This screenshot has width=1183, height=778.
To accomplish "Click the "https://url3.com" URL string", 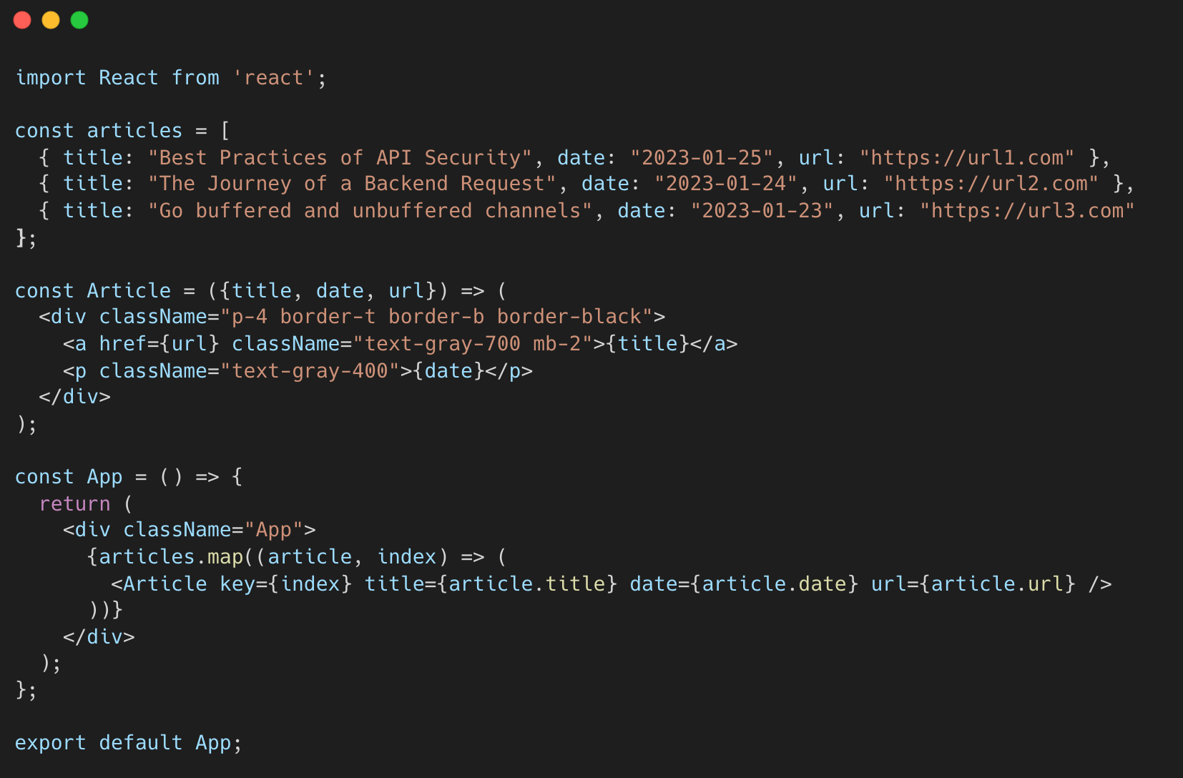I will (1027, 210).
